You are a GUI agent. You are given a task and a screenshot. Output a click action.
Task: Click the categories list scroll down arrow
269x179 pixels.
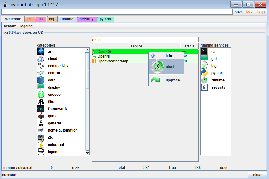pos(87,153)
